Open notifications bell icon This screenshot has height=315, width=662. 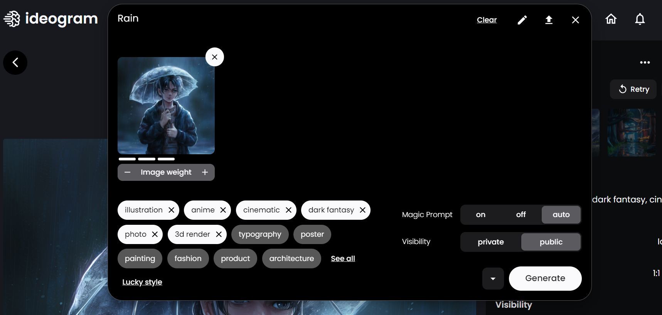tap(640, 19)
